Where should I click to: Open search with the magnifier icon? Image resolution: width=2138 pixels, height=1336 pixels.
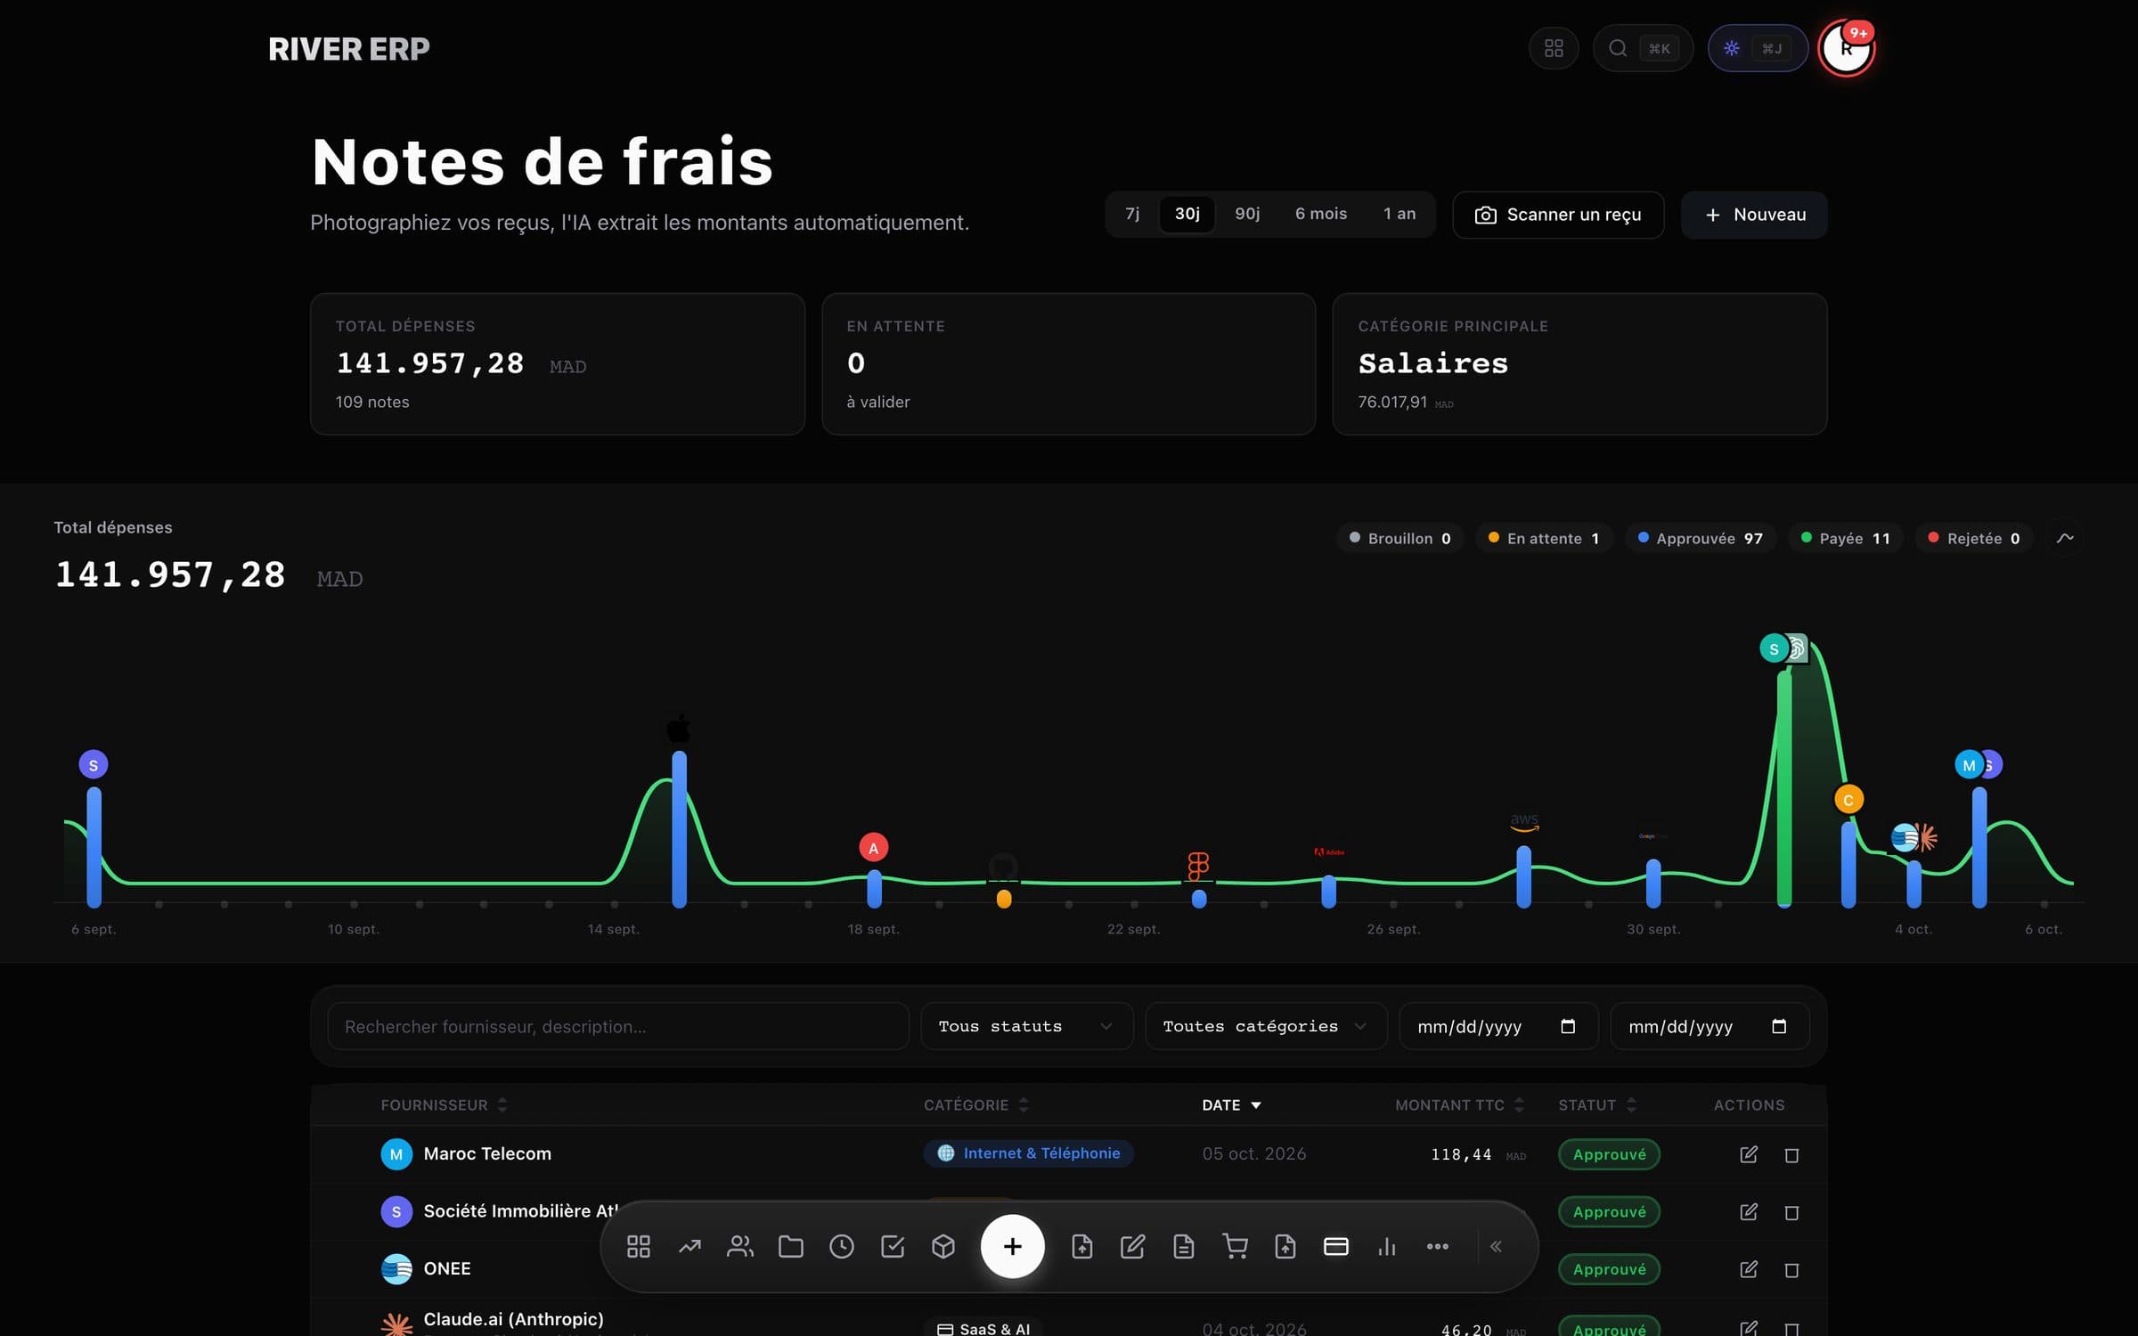(x=1642, y=48)
